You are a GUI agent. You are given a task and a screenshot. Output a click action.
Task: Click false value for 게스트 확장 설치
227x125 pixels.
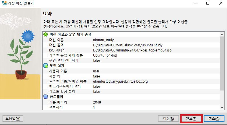96,91
